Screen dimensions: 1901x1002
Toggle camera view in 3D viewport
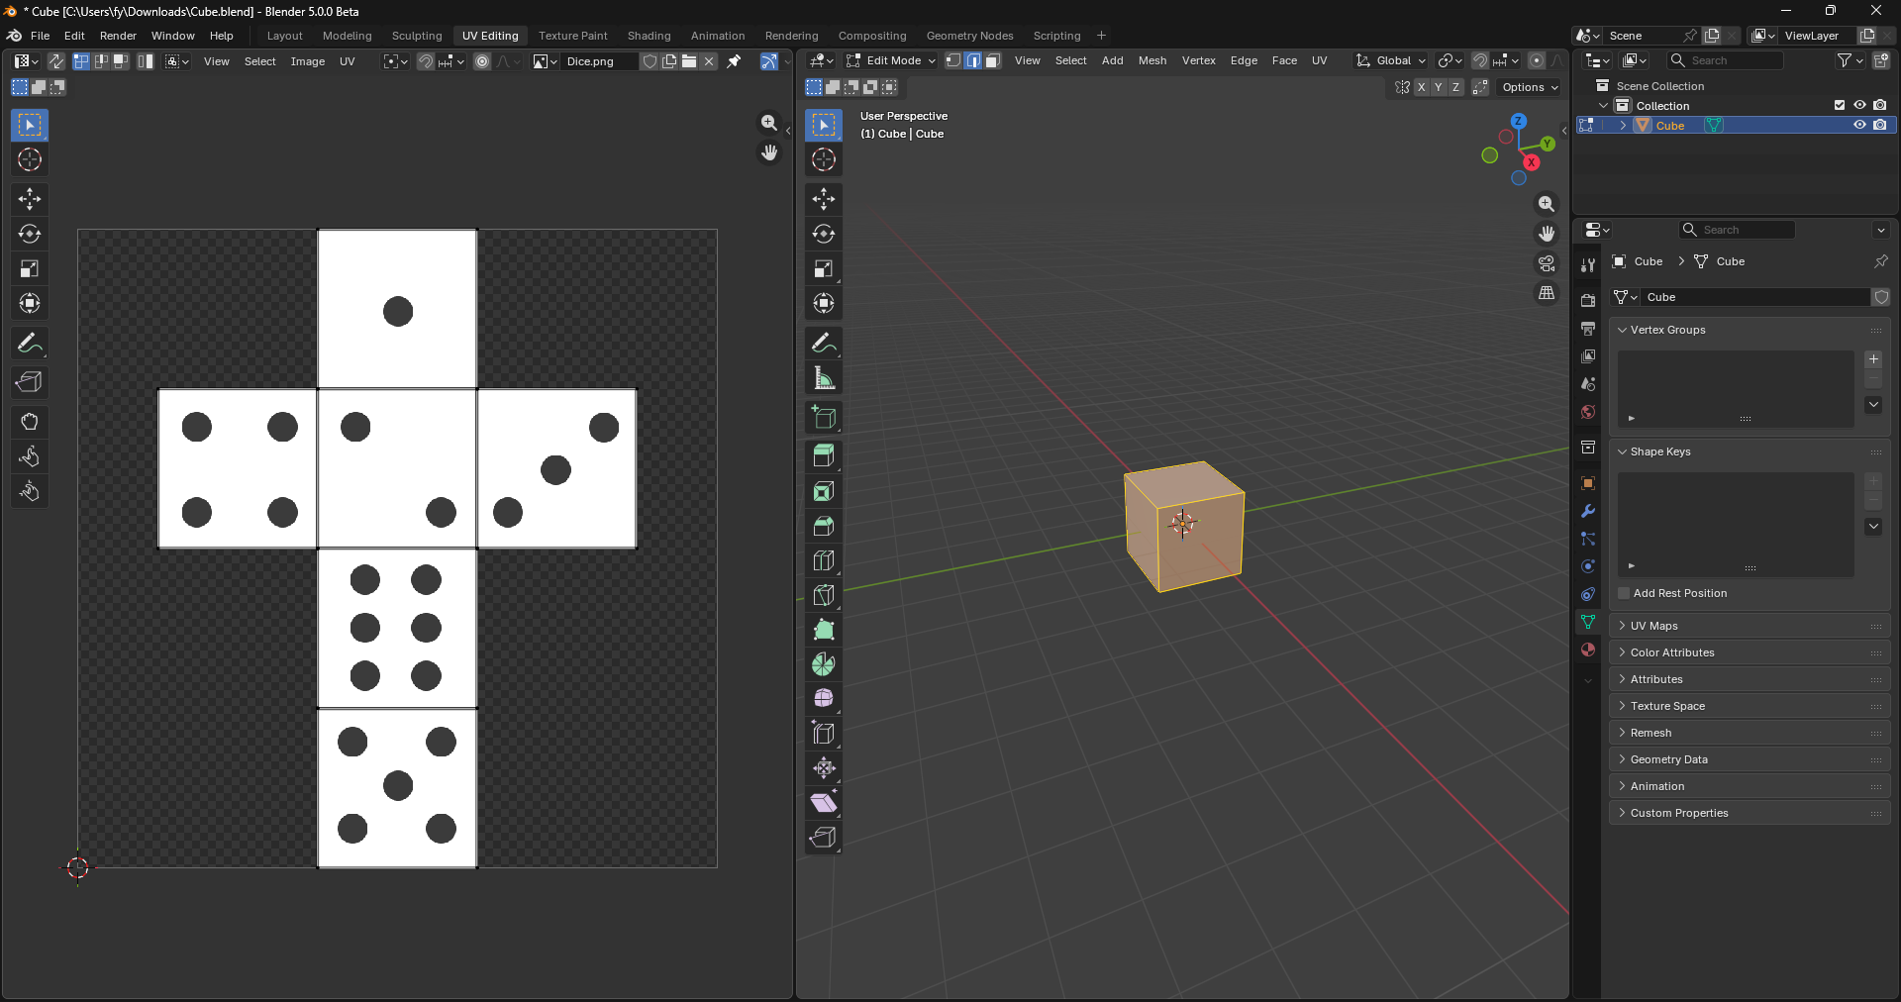(x=1546, y=263)
